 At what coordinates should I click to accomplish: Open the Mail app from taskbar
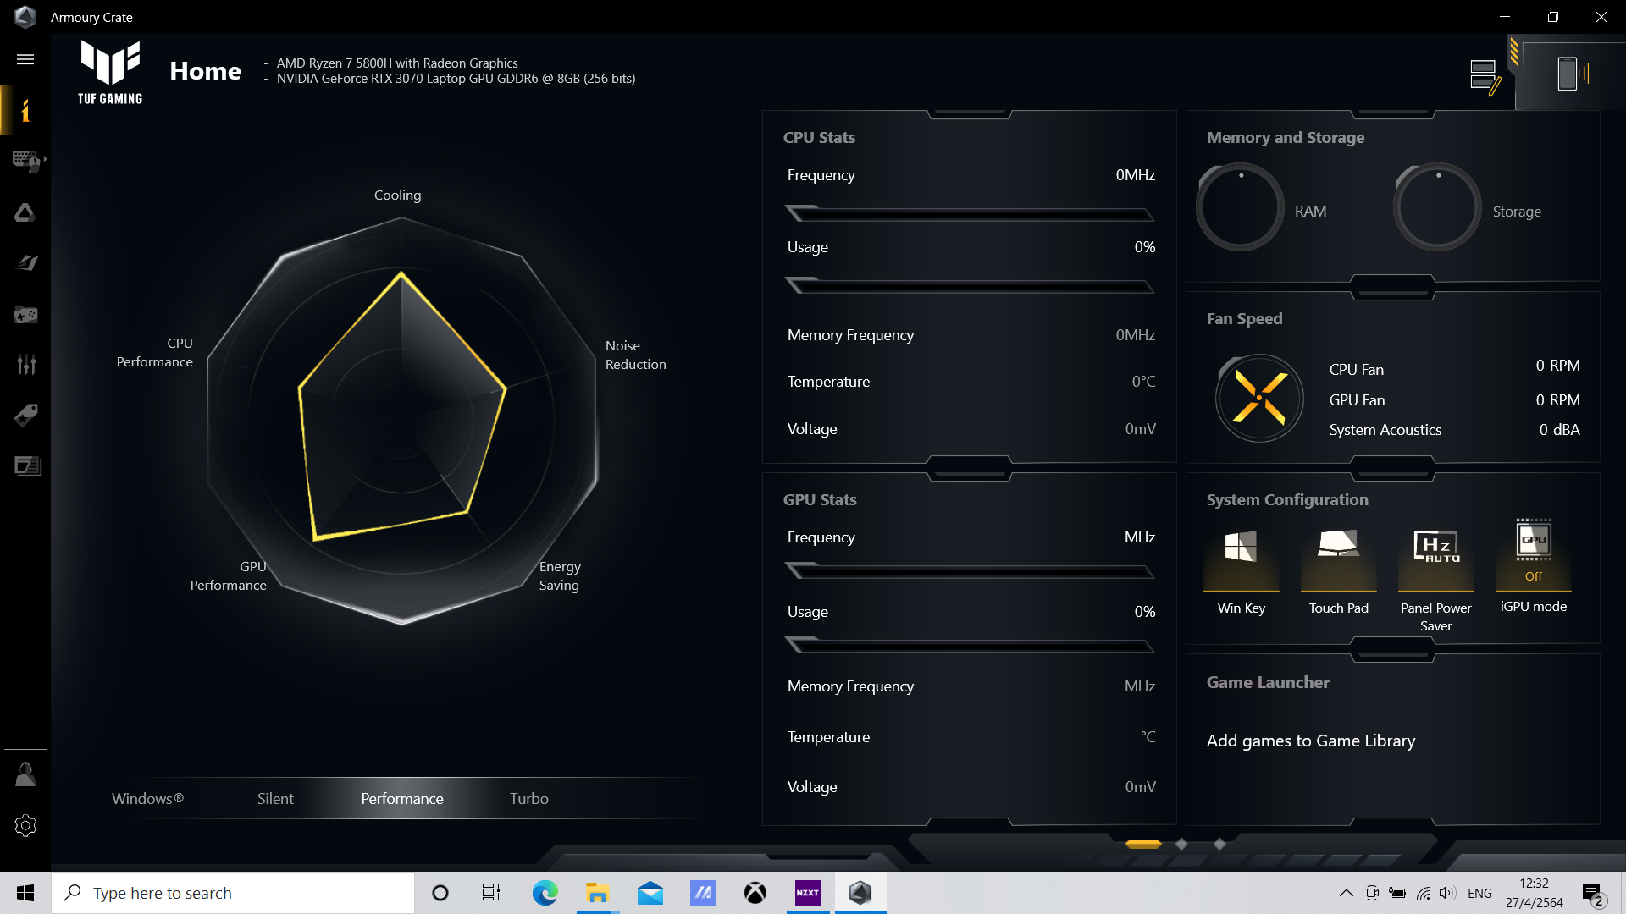(650, 893)
